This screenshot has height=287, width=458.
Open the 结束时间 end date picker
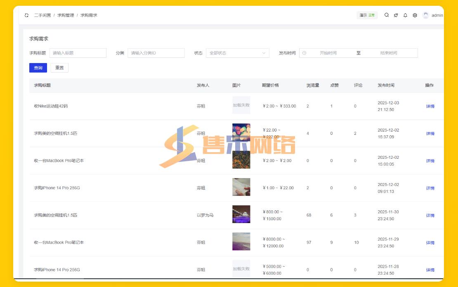pos(388,53)
